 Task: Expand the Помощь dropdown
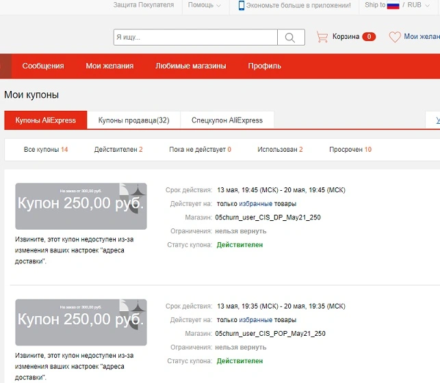[x=205, y=5]
